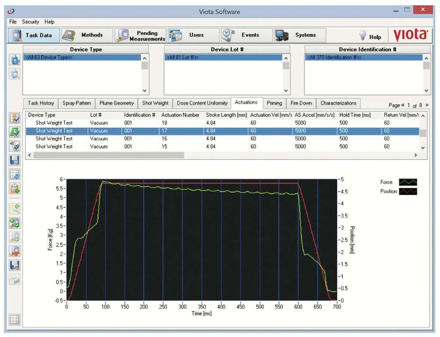440x337 pixels.
Task: Click the table with globe export icon
Action: click(x=15, y=174)
